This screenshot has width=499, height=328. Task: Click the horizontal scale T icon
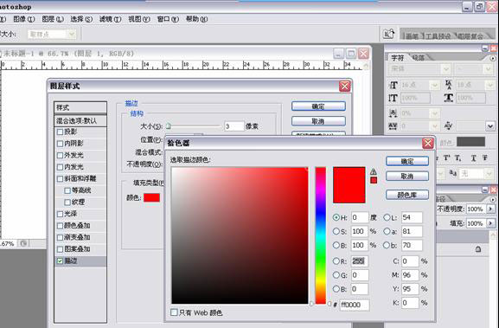[x=449, y=98]
